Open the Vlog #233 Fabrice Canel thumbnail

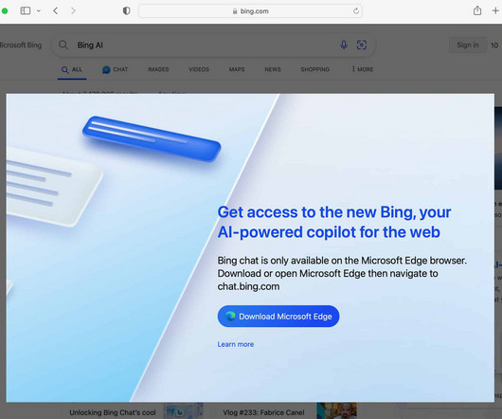(336, 411)
